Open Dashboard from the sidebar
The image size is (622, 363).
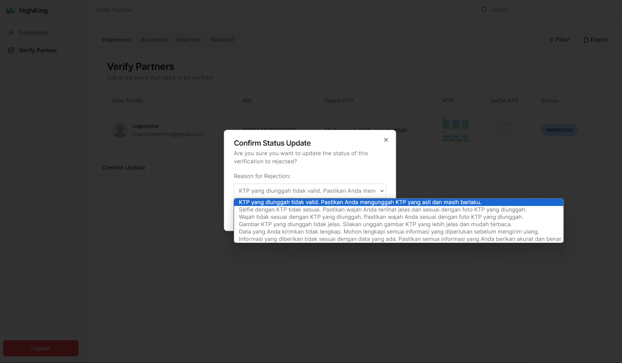pos(34,33)
